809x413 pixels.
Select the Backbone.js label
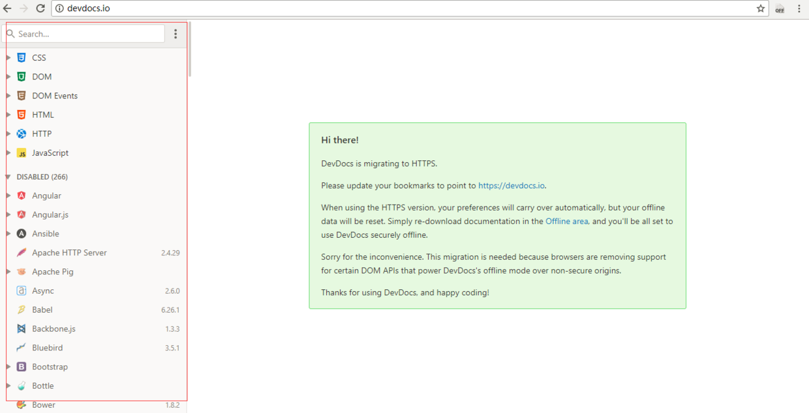(53, 329)
